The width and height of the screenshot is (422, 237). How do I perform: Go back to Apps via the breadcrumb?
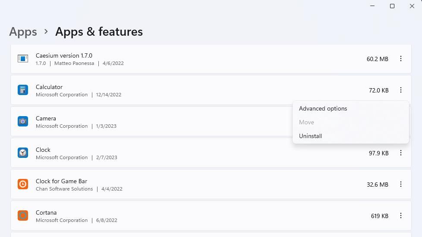pos(23,32)
